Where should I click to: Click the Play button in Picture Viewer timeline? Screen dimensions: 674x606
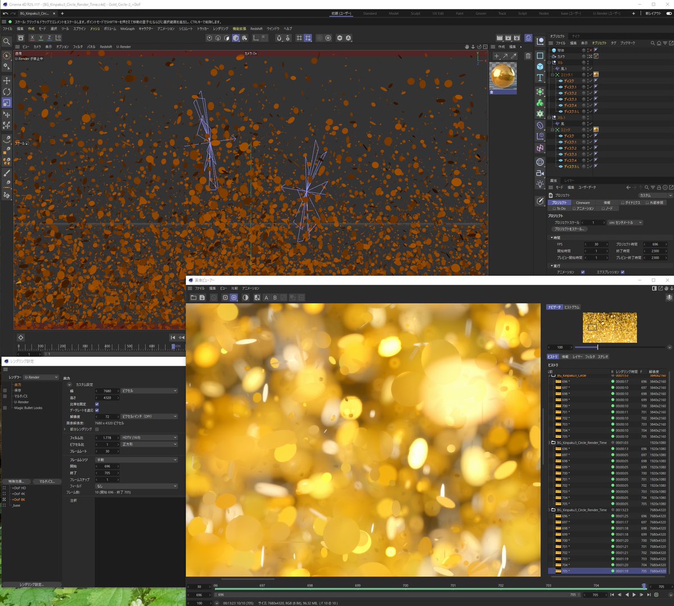coord(634,594)
